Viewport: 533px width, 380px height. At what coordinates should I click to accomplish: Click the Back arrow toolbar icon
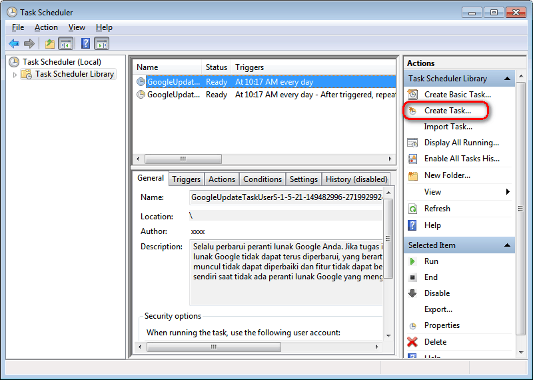pos(14,43)
